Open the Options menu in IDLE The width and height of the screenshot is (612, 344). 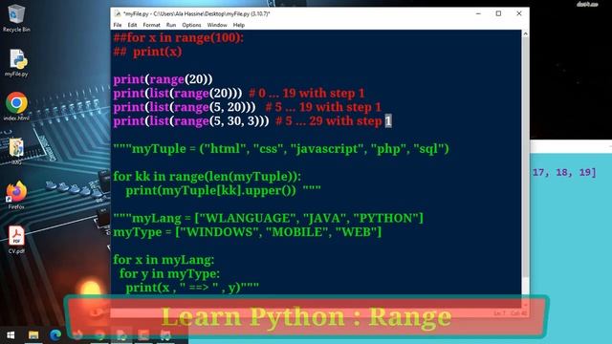click(191, 25)
